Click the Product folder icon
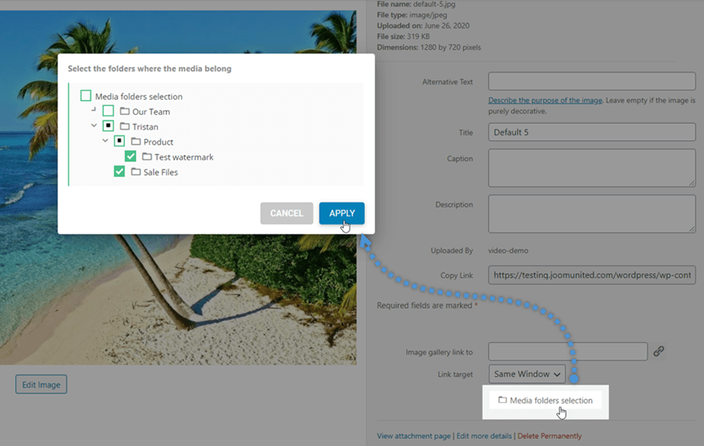 pyautogui.click(x=135, y=142)
